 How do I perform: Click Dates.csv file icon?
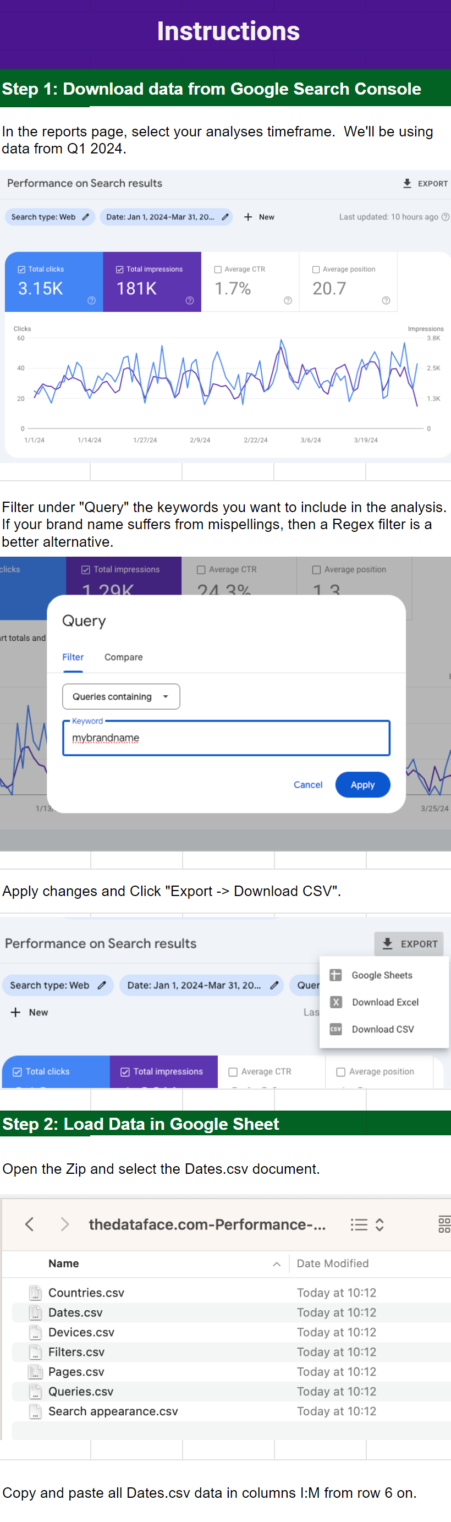[x=35, y=1312]
